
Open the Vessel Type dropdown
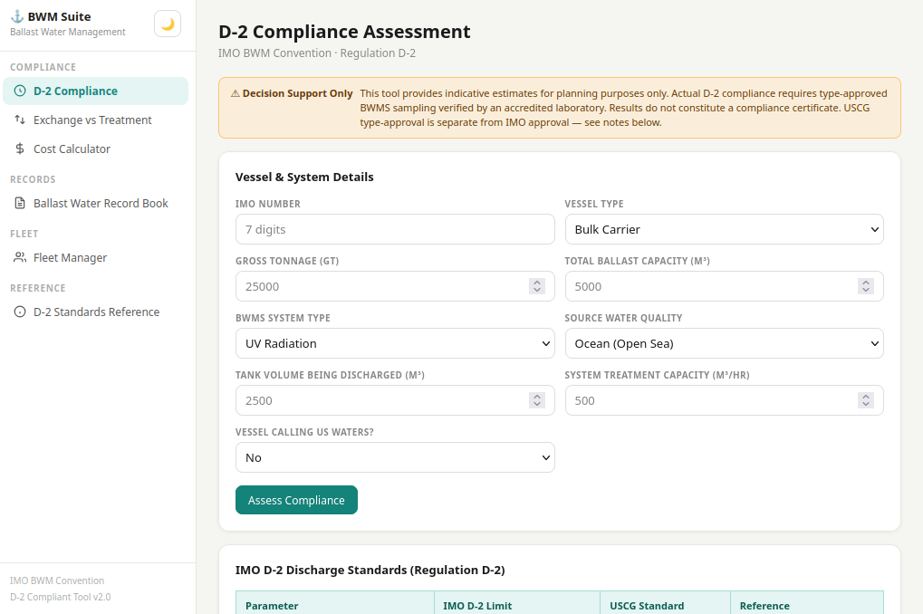[x=724, y=229]
